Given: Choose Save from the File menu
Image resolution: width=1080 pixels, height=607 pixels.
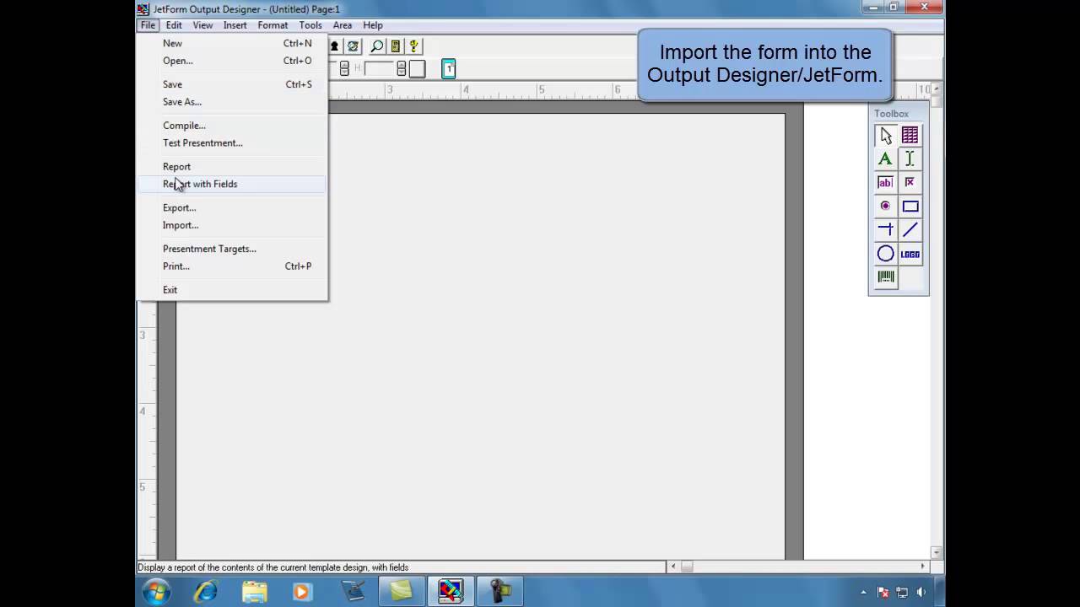Looking at the screenshot, I should [x=232, y=84].
